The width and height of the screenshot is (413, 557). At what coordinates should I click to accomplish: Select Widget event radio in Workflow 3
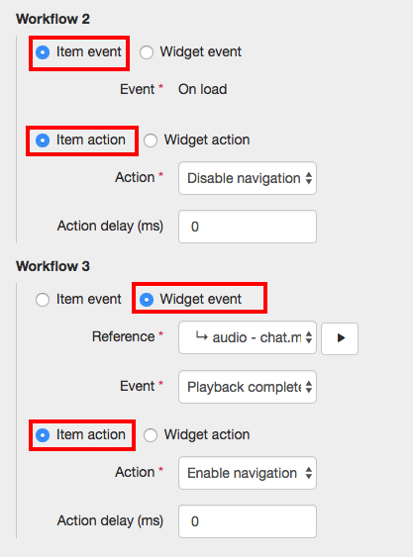147,300
